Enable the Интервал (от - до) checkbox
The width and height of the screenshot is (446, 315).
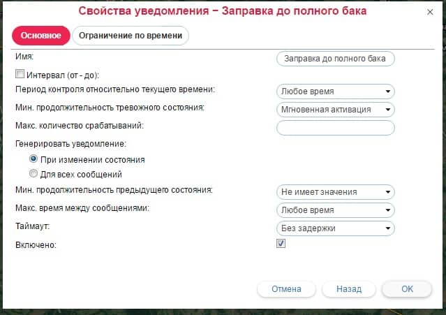pos(20,74)
